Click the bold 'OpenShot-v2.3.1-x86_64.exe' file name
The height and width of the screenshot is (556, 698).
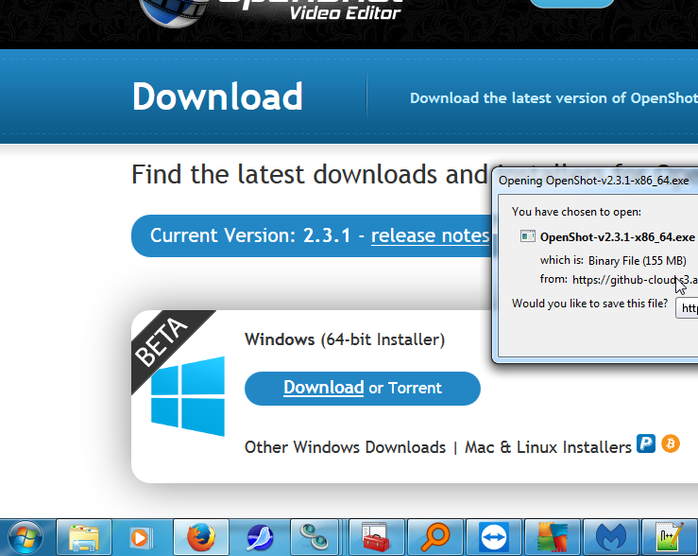point(618,237)
